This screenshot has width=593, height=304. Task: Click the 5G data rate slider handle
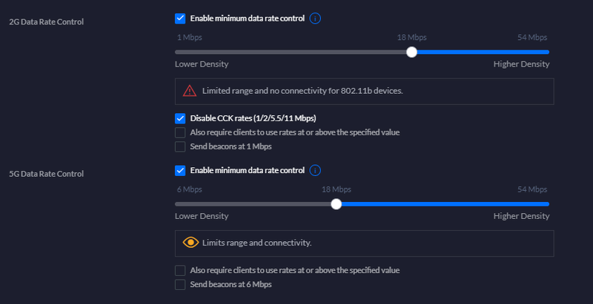(x=336, y=204)
